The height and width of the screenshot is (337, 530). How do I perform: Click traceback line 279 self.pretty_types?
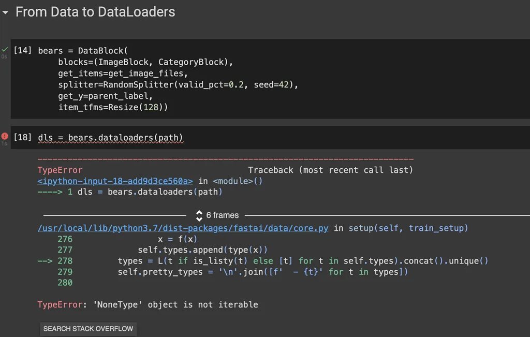232,272
